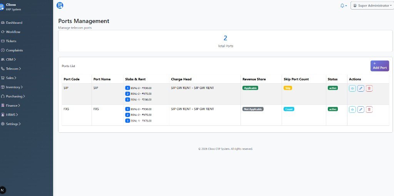This screenshot has width=394, height=196.
Task: Expand the CRM submenu chevron
Action: 15,59
